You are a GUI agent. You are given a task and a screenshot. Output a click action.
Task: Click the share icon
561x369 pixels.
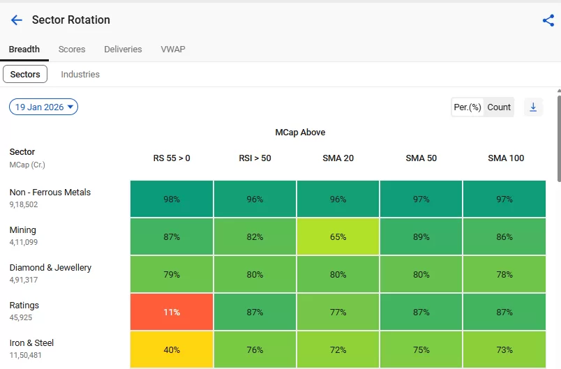coord(548,20)
